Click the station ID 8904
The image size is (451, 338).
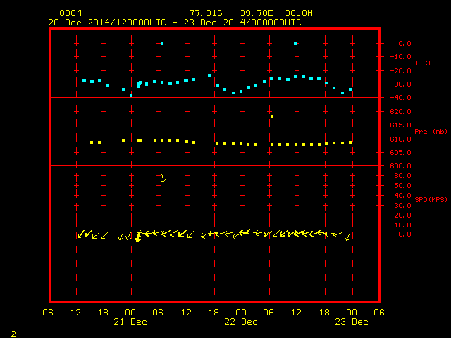point(70,13)
